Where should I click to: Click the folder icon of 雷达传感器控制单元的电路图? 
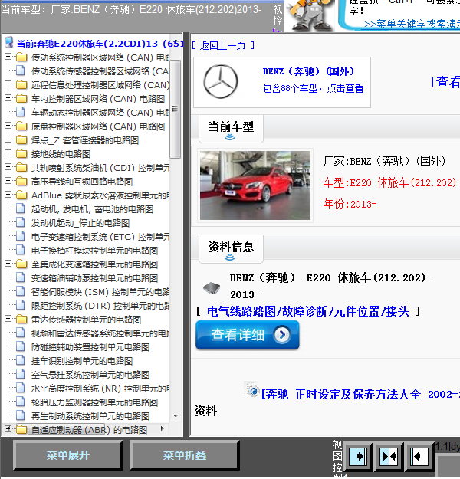pyautogui.click(x=21, y=320)
